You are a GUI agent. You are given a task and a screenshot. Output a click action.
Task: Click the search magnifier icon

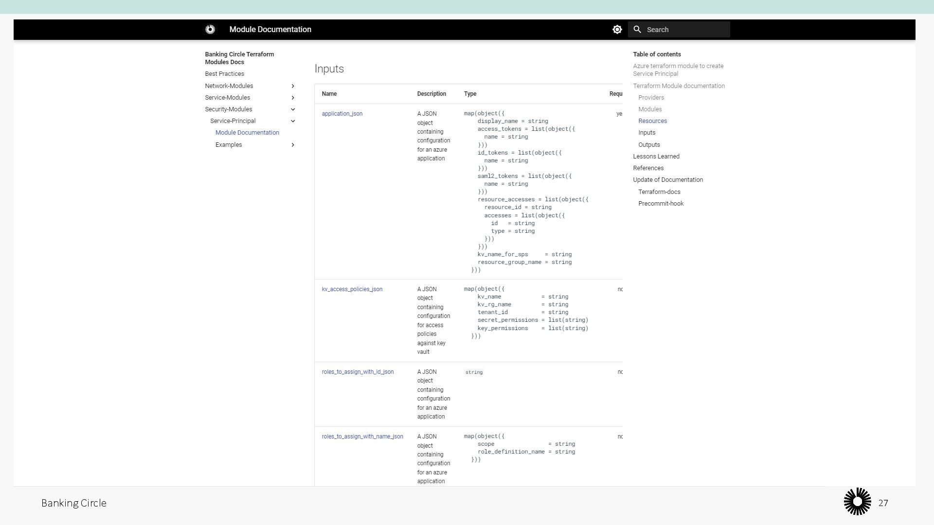point(637,30)
